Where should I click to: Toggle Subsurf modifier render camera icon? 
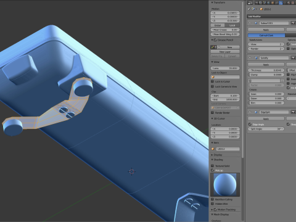click(293, 23)
